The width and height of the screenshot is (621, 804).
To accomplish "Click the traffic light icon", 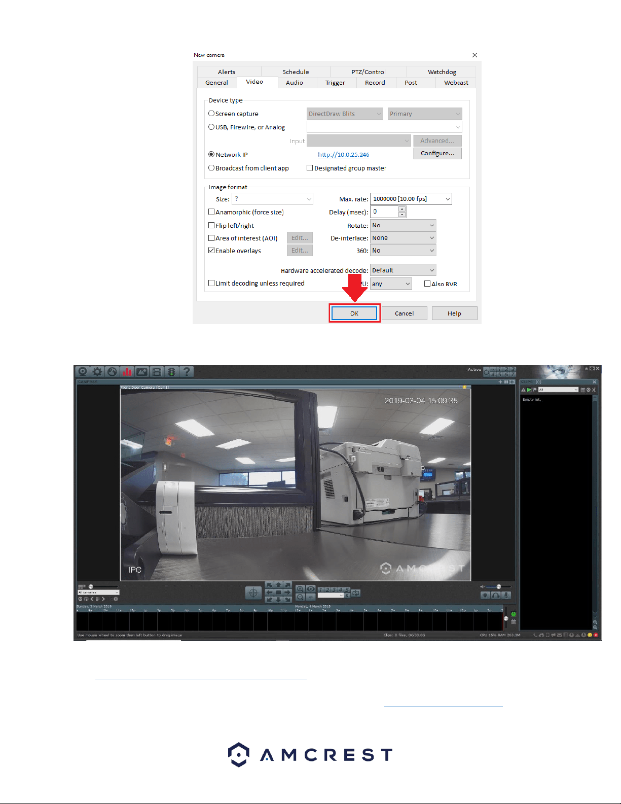I will coord(172,372).
